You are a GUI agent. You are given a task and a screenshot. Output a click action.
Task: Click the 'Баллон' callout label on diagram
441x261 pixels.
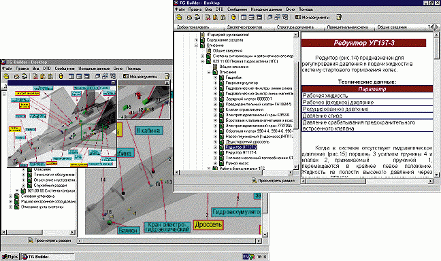coord(129,230)
